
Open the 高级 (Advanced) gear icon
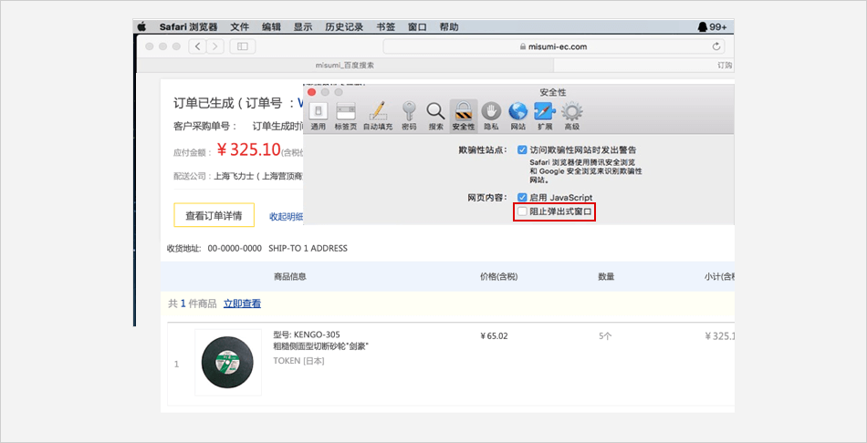click(x=571, y=113)
